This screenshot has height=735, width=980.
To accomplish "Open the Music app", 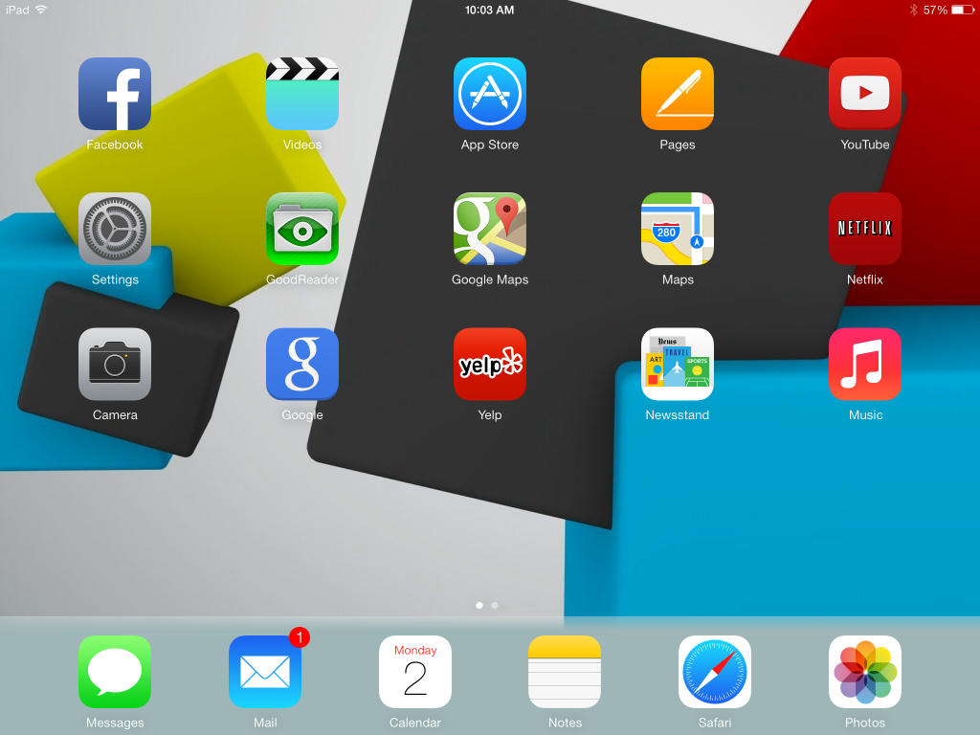I will [865, 364].
